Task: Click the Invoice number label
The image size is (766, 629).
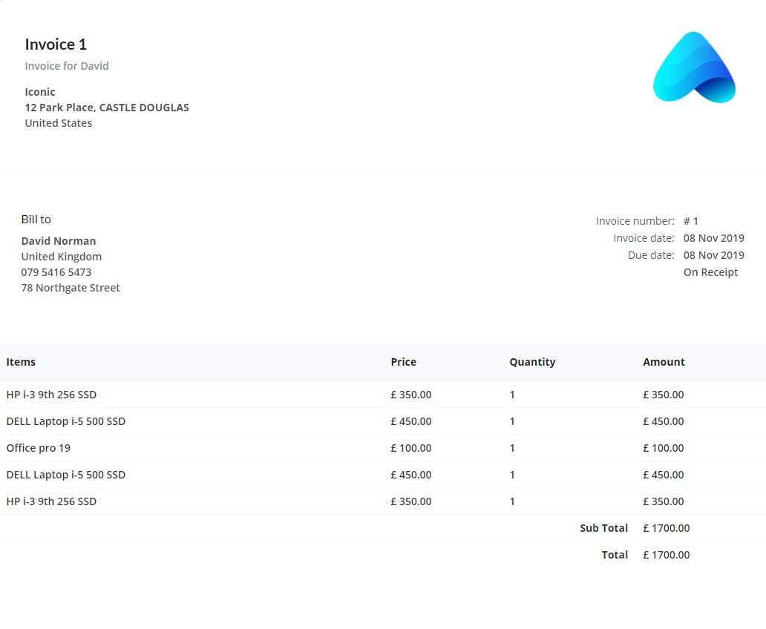Action: [635, 221]
